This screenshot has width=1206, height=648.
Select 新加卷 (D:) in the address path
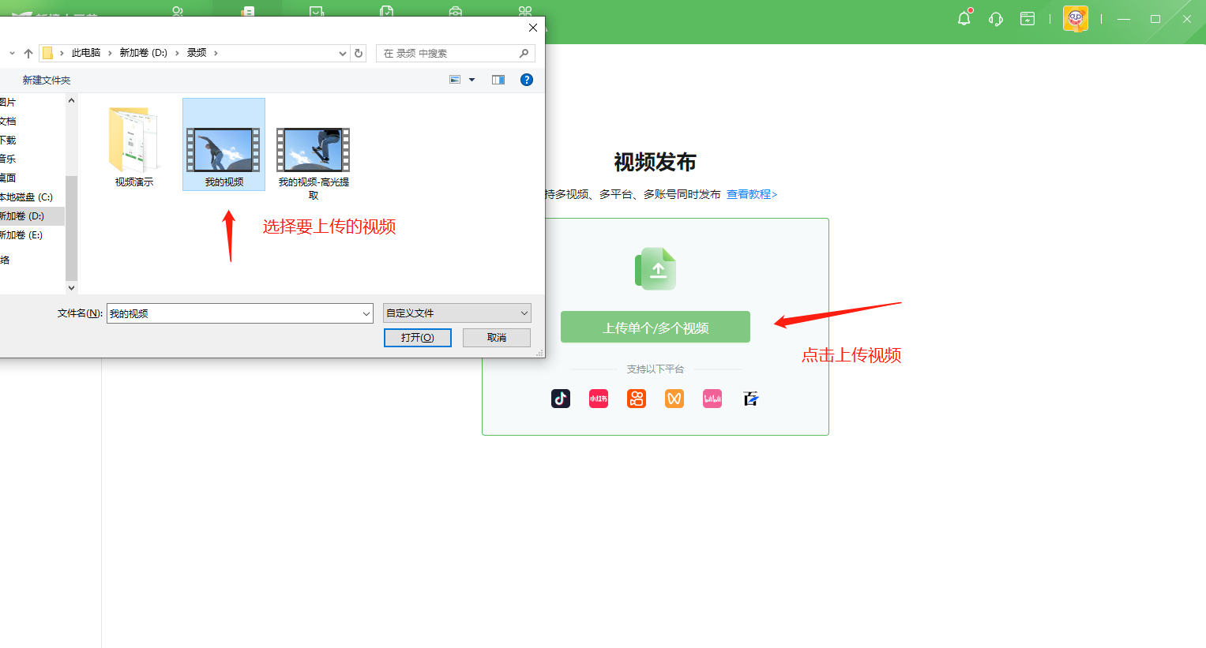click(144, 53)
